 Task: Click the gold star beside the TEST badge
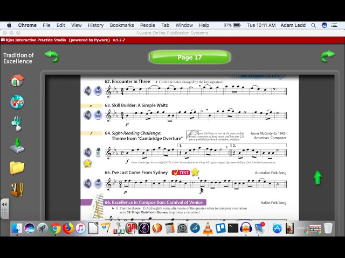click(195, 172)
